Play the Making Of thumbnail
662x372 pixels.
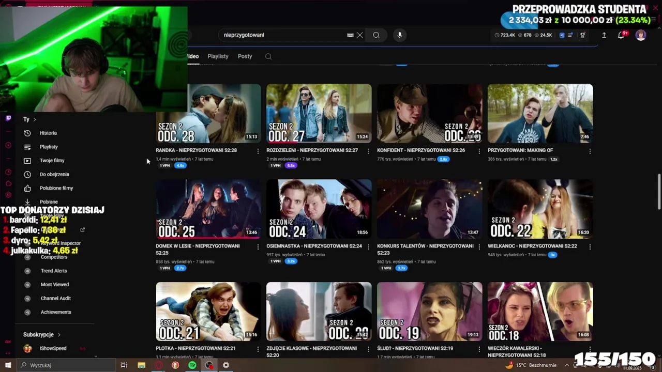coord(540,114)
